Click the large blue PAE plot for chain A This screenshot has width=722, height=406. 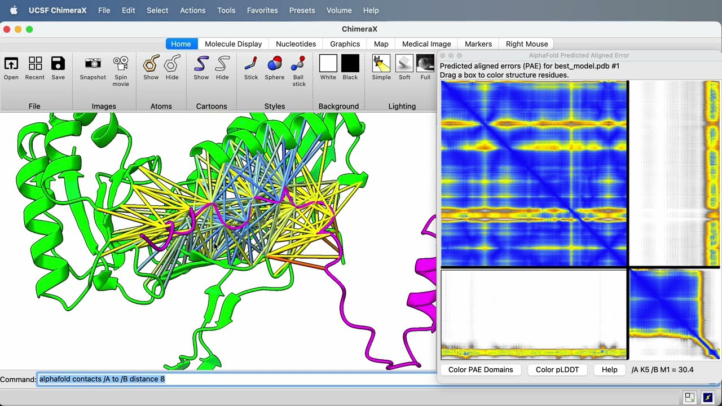pos(534,173)
